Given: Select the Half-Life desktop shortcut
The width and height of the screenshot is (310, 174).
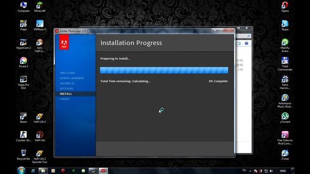Looking at the screenshot, I should click(40, 136).
